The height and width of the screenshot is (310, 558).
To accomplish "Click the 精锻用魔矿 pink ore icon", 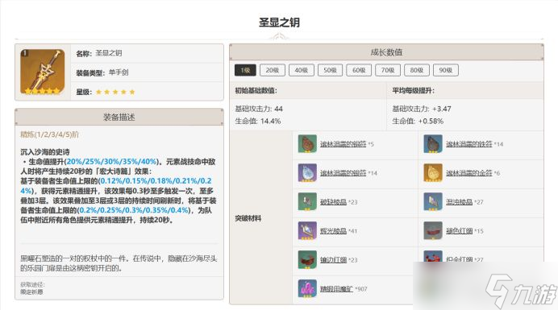I will pos(307,289).
